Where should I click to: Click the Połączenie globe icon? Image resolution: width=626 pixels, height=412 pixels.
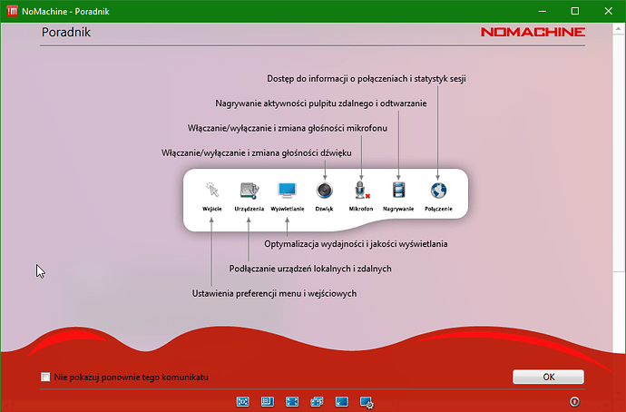click(438, 191)
